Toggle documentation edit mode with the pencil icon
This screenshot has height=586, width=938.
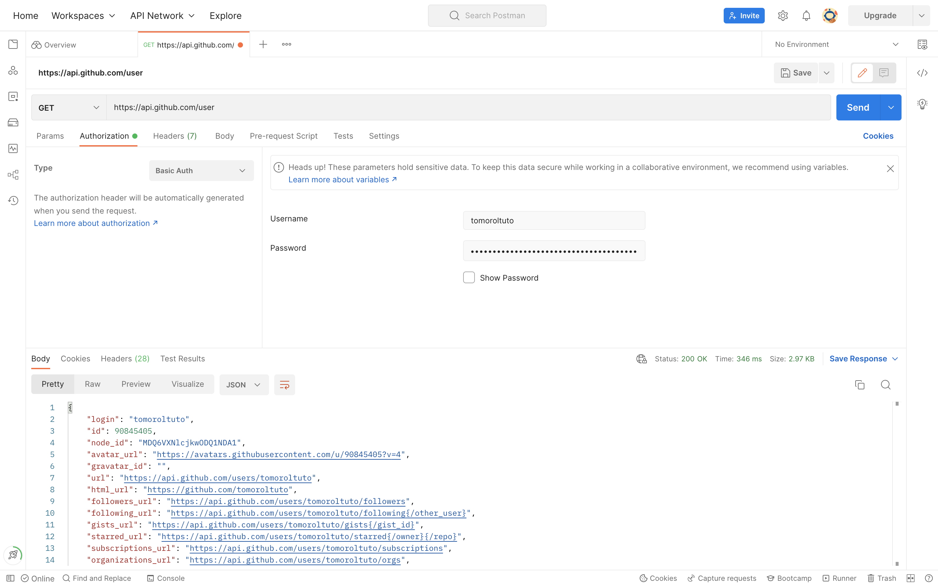(x=862, y=73)
